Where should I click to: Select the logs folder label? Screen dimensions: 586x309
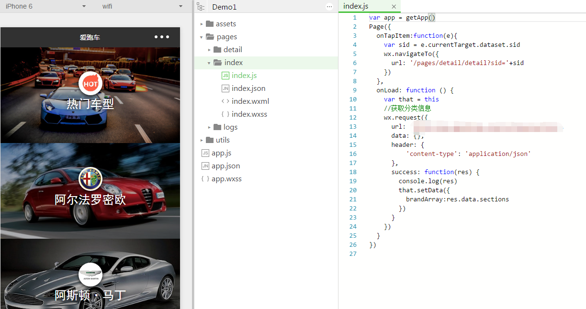click(231, 127)
